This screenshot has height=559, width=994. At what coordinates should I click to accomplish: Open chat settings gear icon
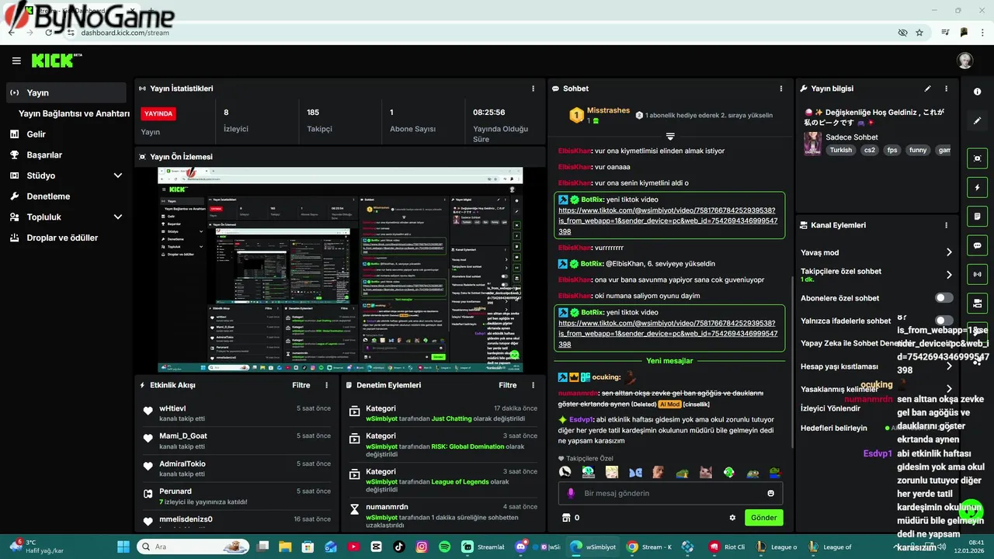[x=732, y=518]
